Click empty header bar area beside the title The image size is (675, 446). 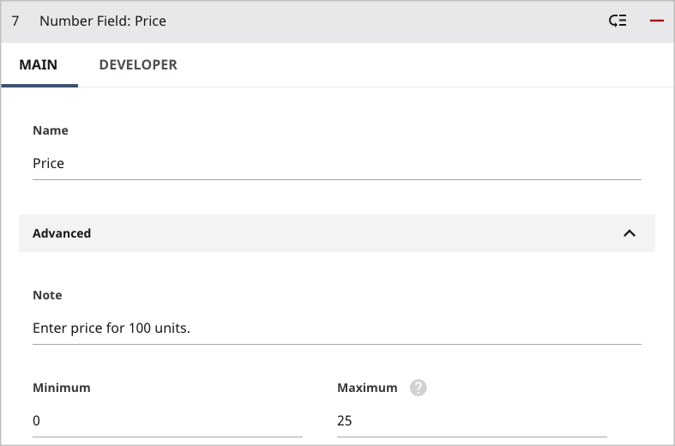383,21
